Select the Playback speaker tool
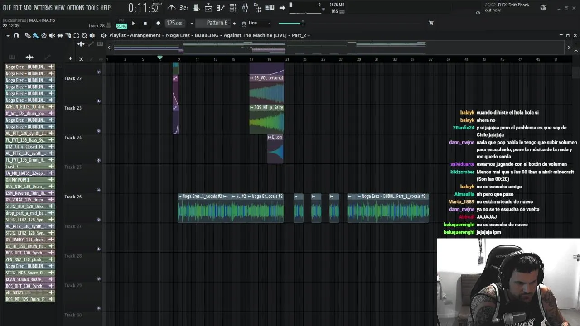 [x=92, y=35]
